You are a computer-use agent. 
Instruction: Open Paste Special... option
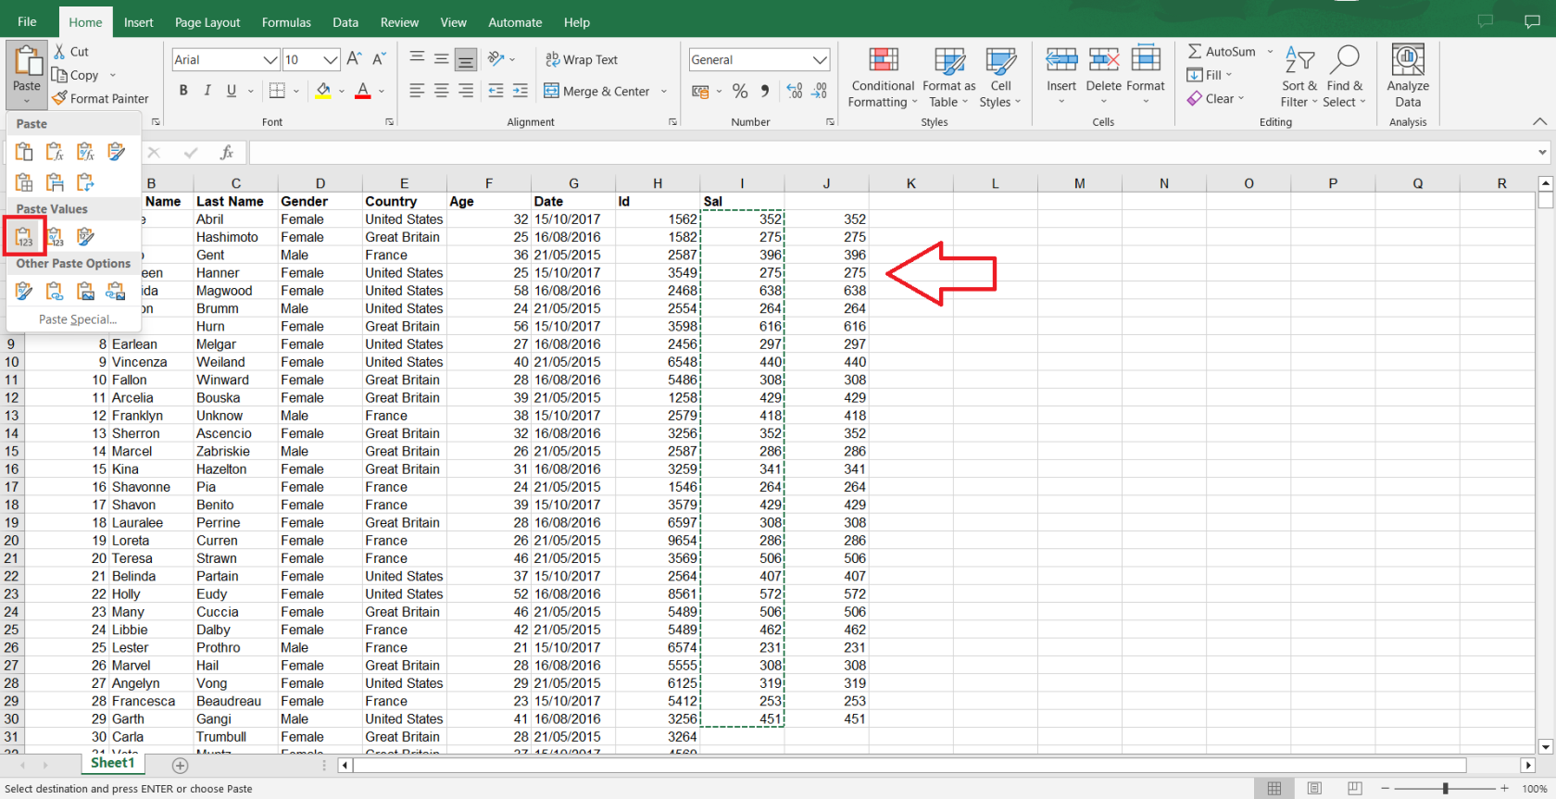pos(78,319)
